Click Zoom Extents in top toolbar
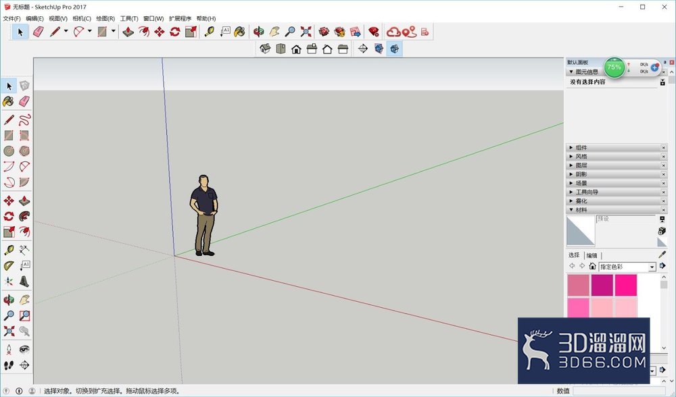Viewport: 676px width, 397px height. tap(306, 32)
